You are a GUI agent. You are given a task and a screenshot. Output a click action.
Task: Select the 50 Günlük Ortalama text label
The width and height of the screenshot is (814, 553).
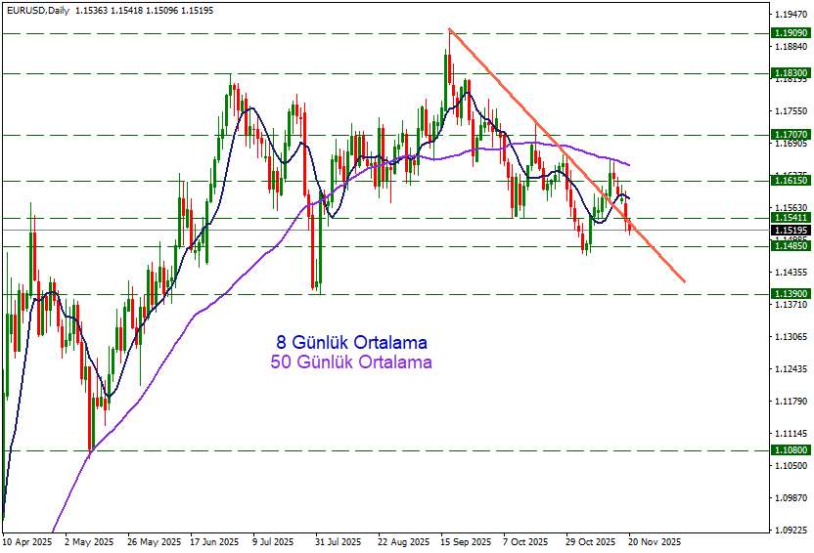(x=351, y=362)
